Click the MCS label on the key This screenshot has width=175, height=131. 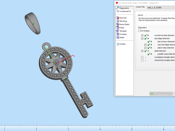pyautogui.click(x=58, y=67)
